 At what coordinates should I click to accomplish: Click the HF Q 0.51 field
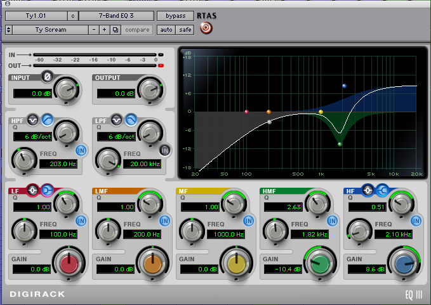click(x=367, y=207)
